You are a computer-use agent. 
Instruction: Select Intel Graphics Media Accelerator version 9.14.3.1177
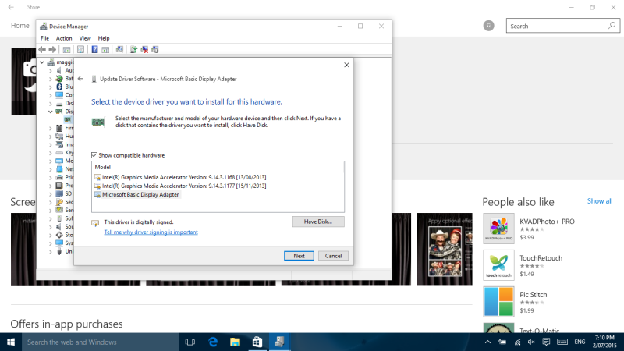point(180,186)
